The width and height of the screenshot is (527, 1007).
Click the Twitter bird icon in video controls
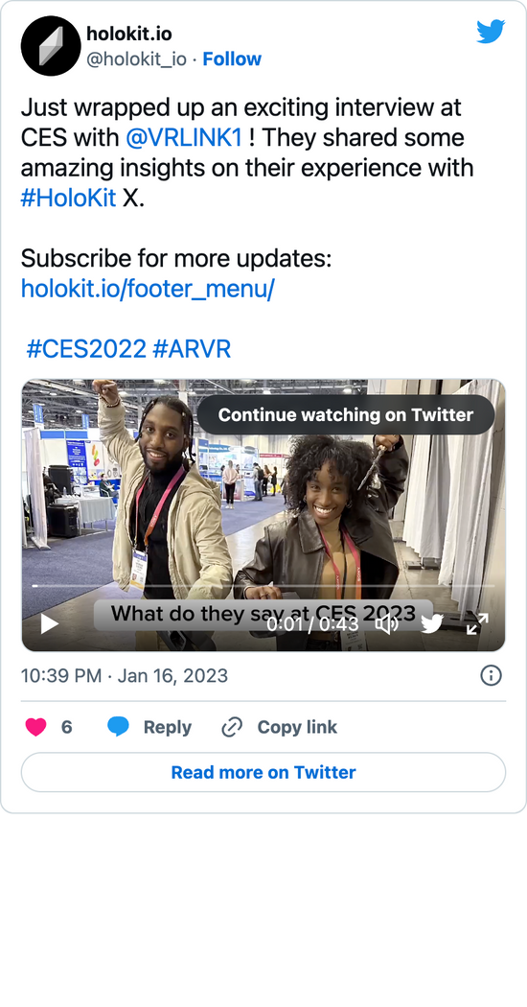(x=432, y=623)
